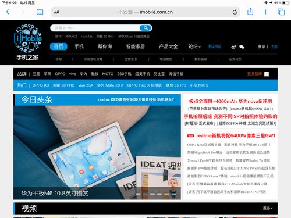Viewport: 291px width, 218px height.
Task: Show all tabs with the tabs overview icon
Action: coord(281,12)
